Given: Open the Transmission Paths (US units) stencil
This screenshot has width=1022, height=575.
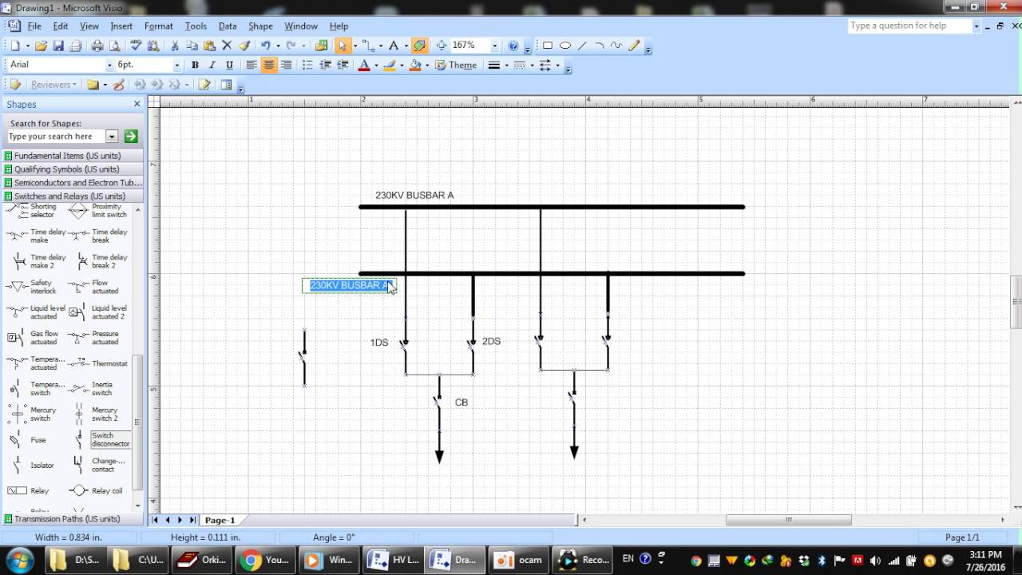Looking at the screenshot, I should coord(73,519).
